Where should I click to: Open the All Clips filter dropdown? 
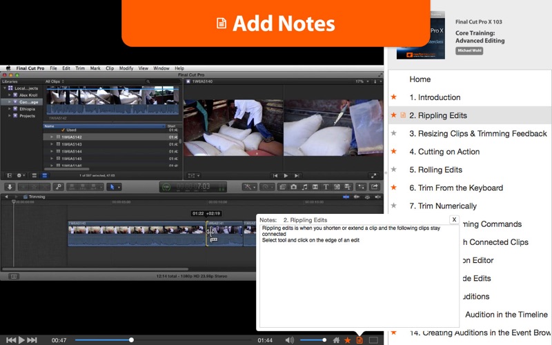pos(55,81)
